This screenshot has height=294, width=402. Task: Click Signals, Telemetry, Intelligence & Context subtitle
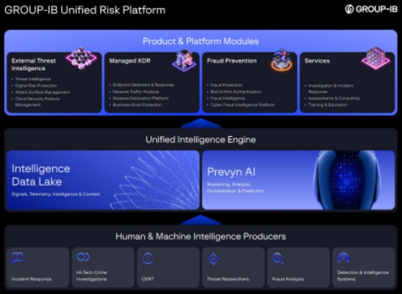[56, 194]
